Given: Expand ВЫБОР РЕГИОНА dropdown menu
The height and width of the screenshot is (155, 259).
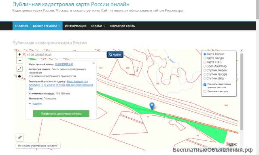Looking at the screenshot, I should click(47, 26).
